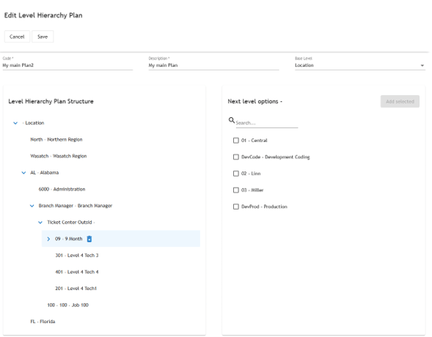Tick the 02 - Linn checkbox
The image size is (432, 337).
(236, 174)
